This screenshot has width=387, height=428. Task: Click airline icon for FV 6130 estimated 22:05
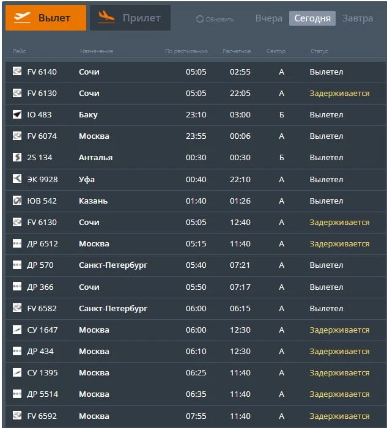[x=17, y=93]
